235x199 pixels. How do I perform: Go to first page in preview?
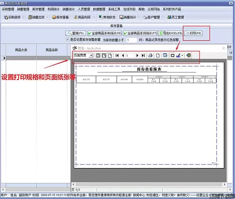tap(117, 56)
